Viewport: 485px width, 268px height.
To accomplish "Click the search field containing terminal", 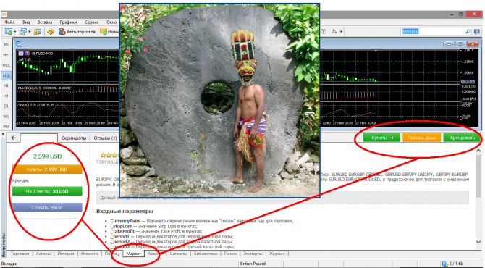I will point(433,32).
